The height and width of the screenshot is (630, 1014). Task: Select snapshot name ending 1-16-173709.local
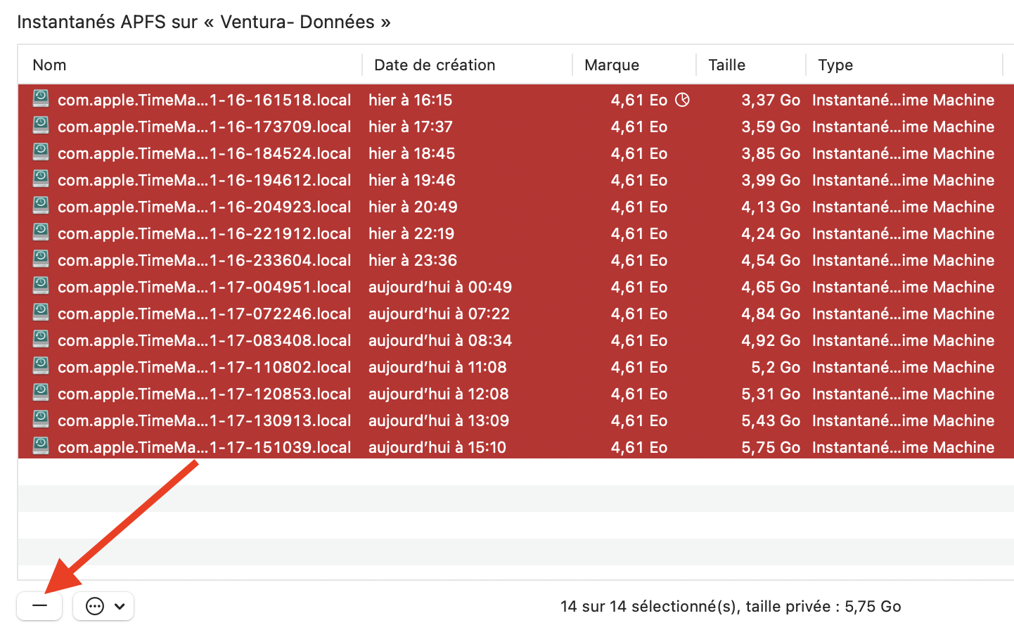pos(204,127)
